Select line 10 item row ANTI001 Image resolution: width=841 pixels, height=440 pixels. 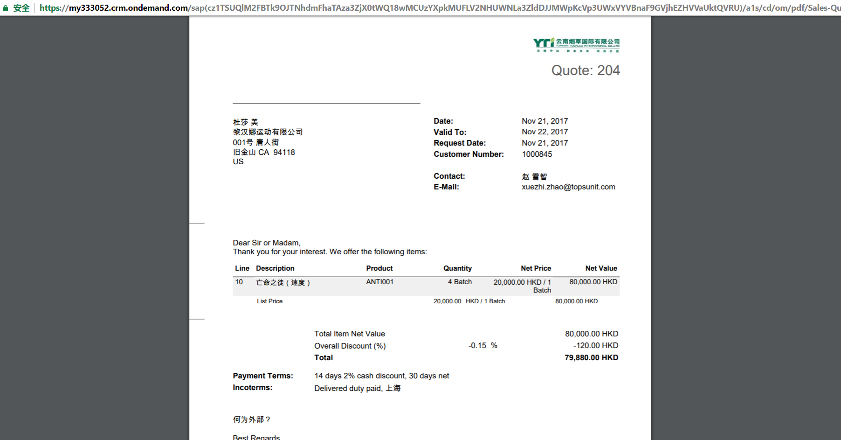click(x=426, y=286)
